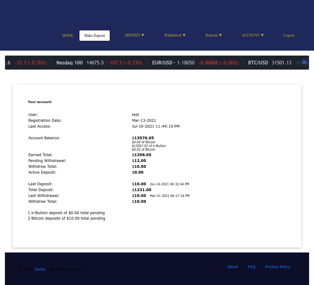Go to the HOME page
The image size is (314, 285).
point(67,36)
